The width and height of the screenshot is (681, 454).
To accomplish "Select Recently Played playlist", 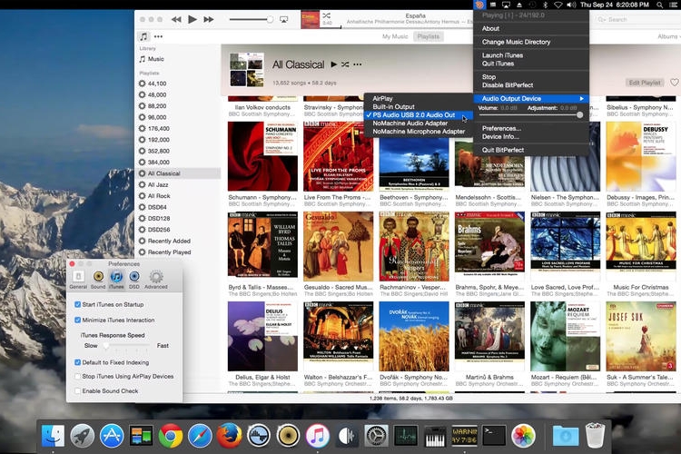I will 177,252.
